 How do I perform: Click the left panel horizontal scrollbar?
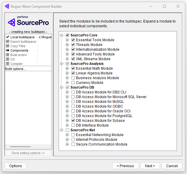pos(20,147)
